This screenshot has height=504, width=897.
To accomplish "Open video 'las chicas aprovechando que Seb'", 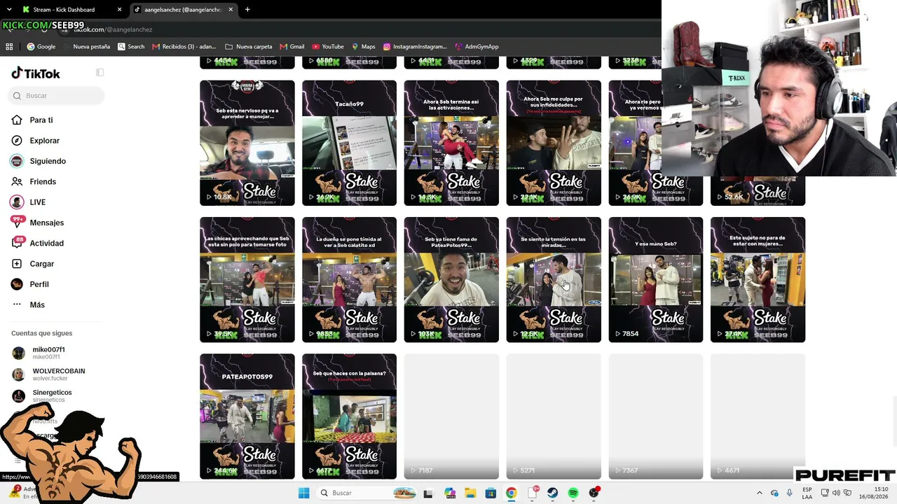I will tap(247, 280).
